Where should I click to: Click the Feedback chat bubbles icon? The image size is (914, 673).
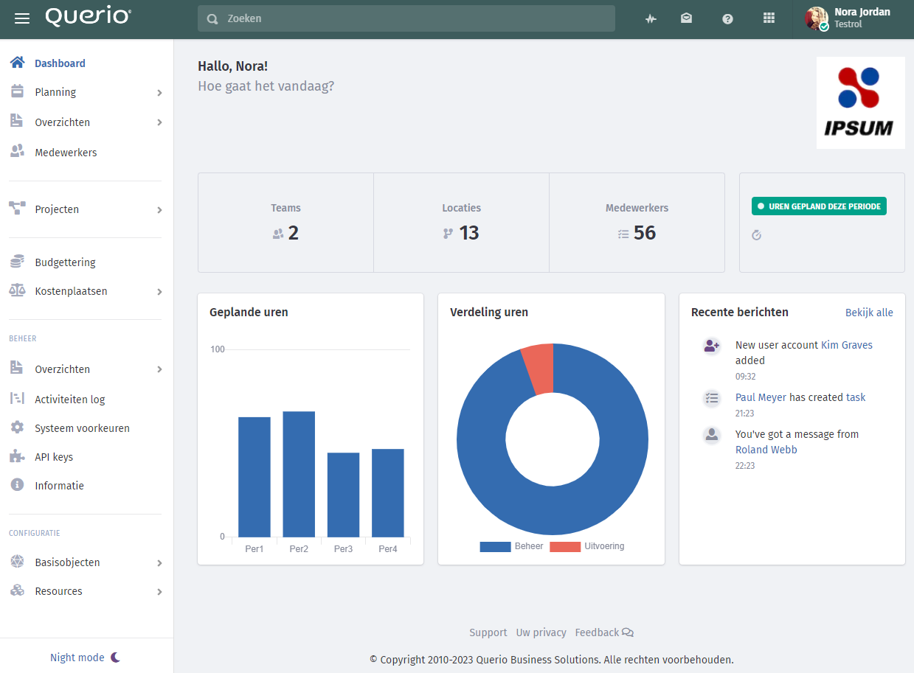[x=628, y=632]
